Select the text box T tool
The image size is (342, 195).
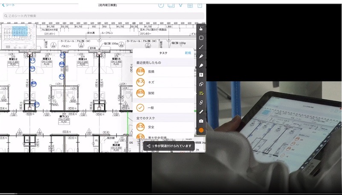[201, 75]
